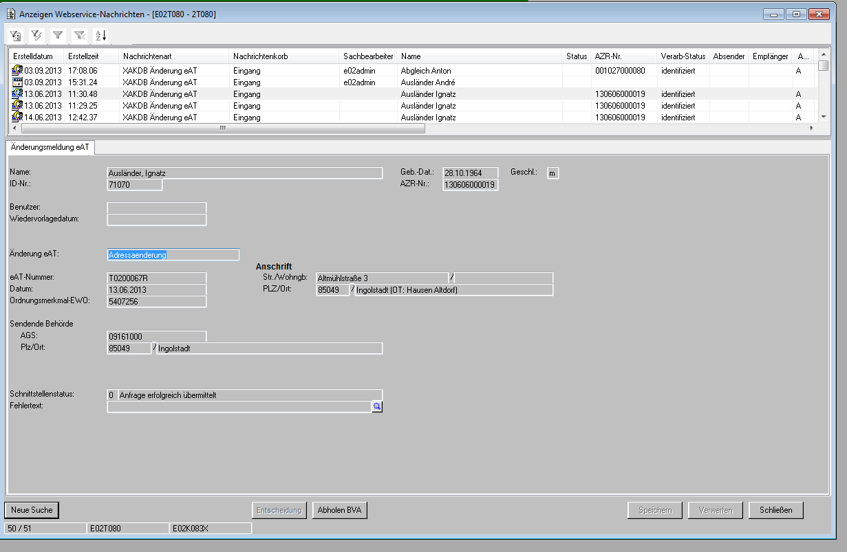Click magnifier icon beside Fehlertext field
The height and width of the screenshot is (552, 847).
point(376,407)
